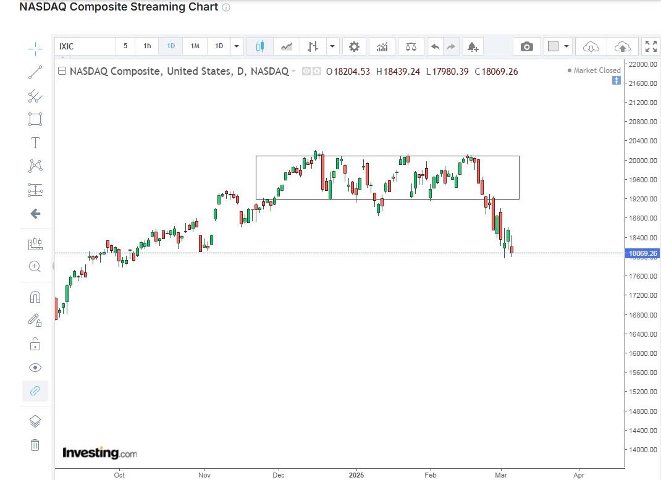Viewport: 661px width, 480px height.
Task: Toggle stay in drawing mode pencil-lock
Action: click(x=35, y=320)
